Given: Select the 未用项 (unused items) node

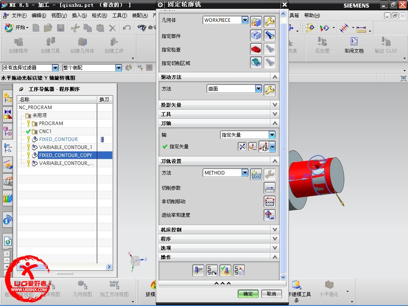Looking at the screenshot, I should coord(39,115).
